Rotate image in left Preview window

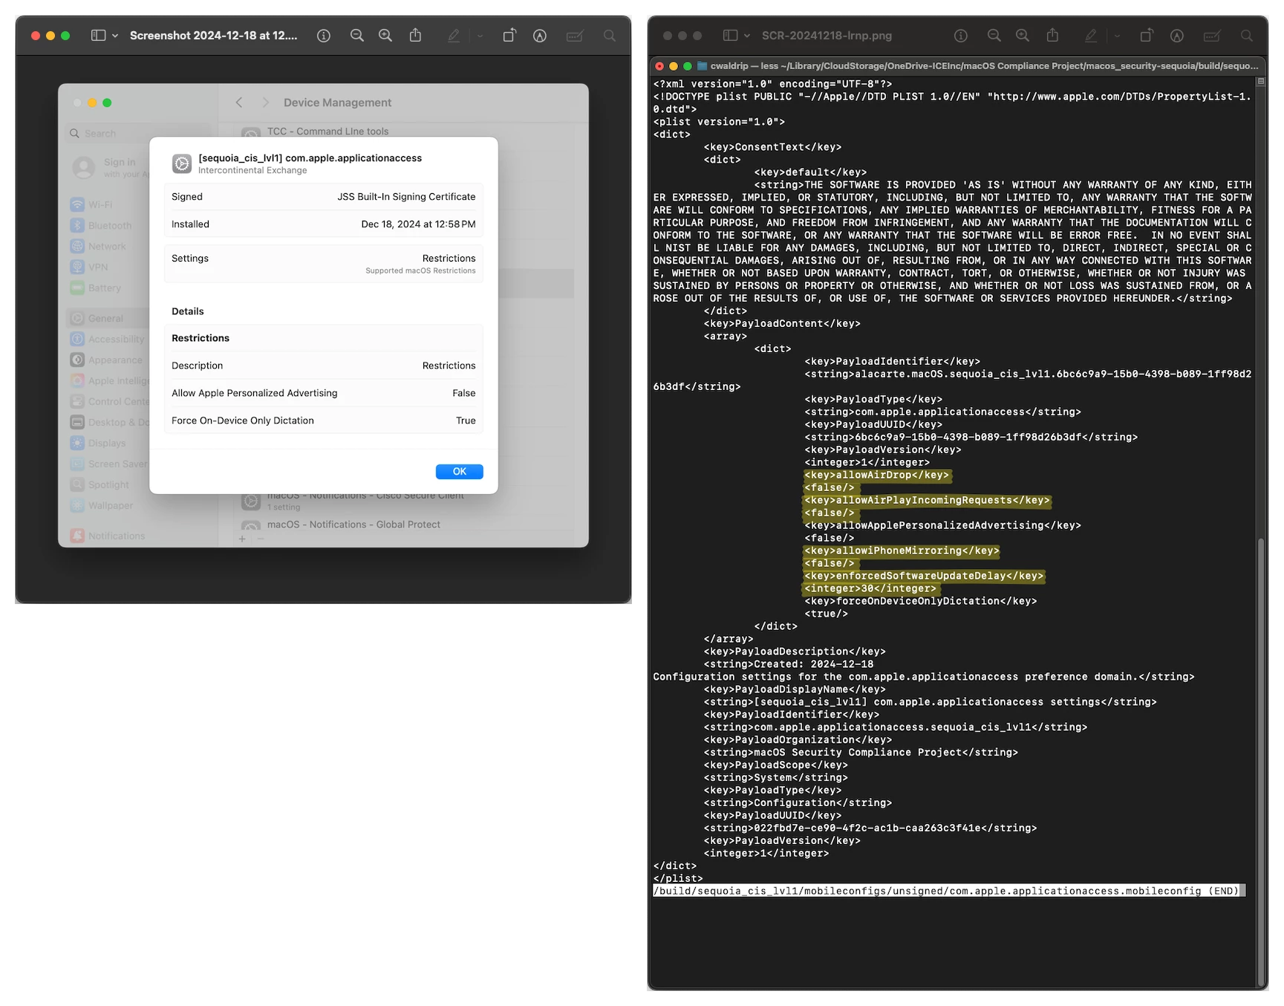click(509, 36)
